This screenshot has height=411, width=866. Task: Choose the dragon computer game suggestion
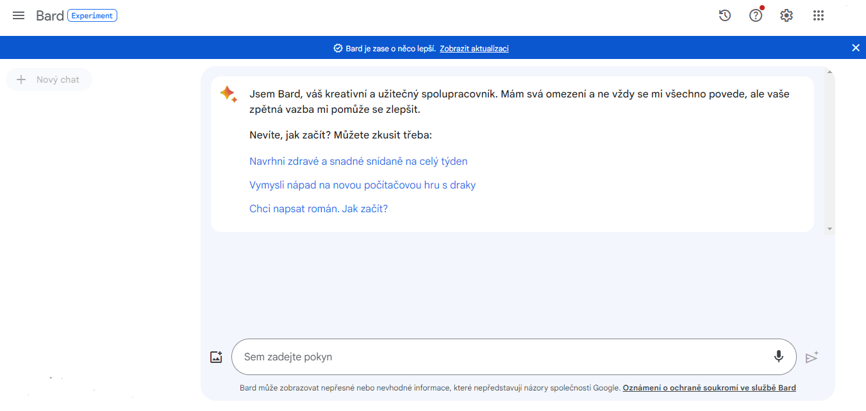(362, 185)
